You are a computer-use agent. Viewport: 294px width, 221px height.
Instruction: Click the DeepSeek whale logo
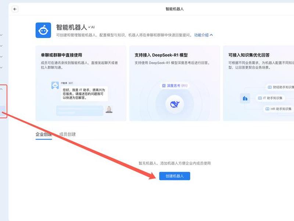coord(175,104)
